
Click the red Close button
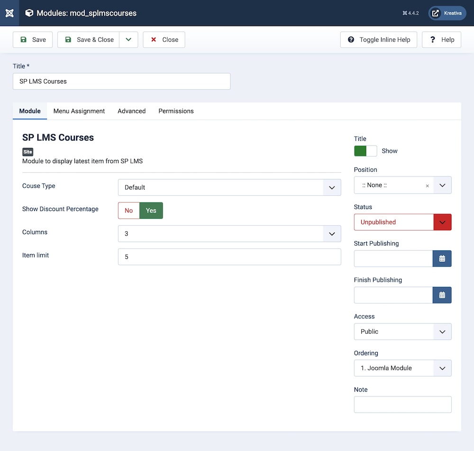pos(164,40)
